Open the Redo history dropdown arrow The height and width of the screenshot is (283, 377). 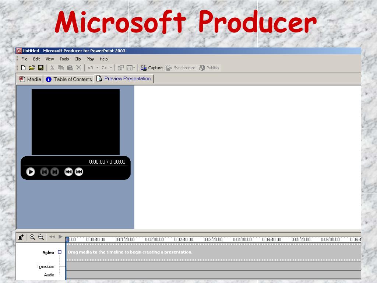tap(111, 68)
